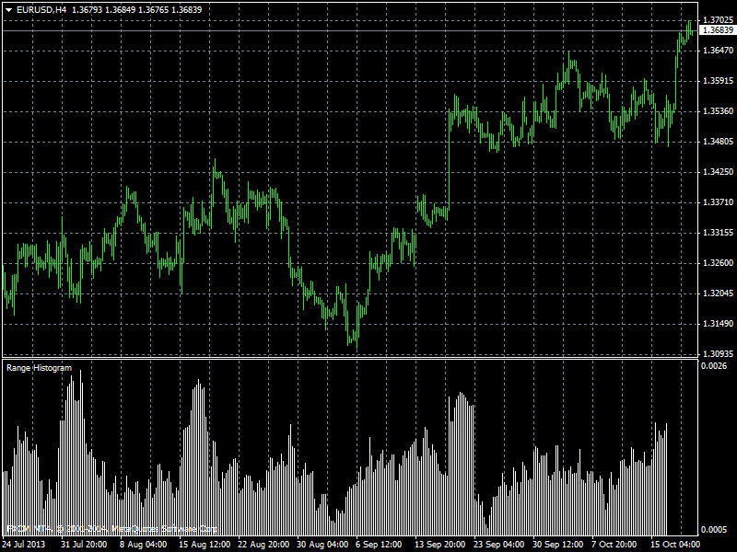Click the 1.34805 price scale value
Viewport: 737px width, 552px height.
pyautogui.click(x=718, y=142)
